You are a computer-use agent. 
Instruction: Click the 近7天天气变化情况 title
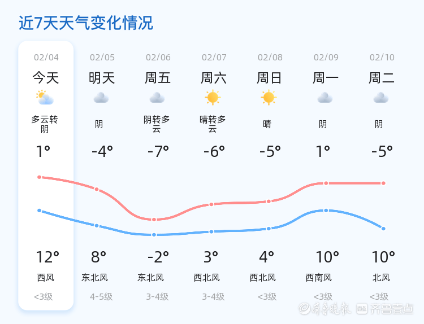click(x=86, y=23)
